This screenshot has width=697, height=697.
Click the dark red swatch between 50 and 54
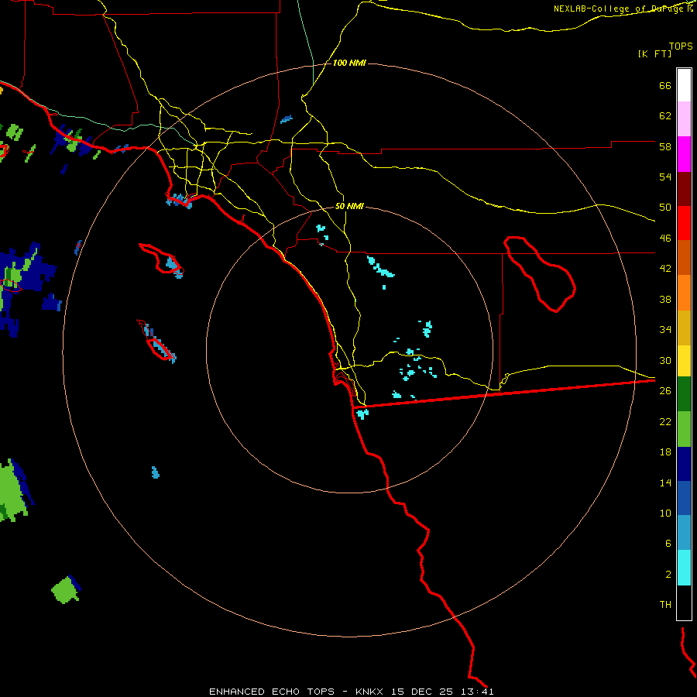click(x=684, y=188)
